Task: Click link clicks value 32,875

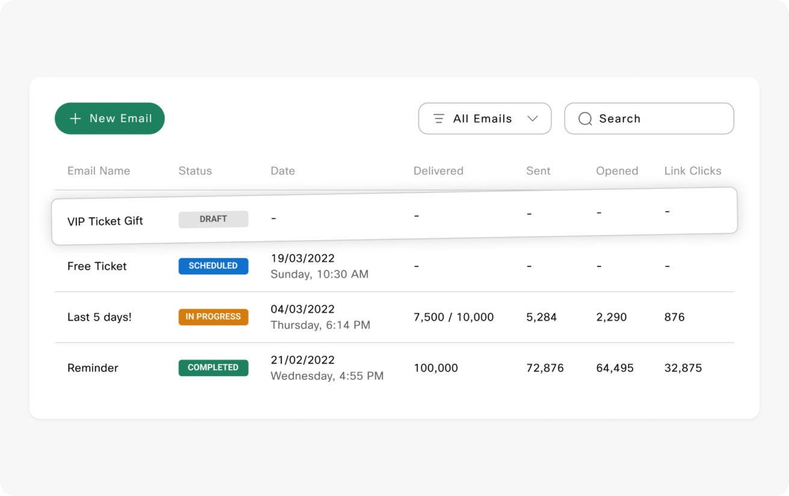Action: 683,368
